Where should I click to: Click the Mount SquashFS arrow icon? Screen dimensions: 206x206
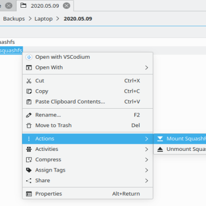[x=160, y=139]
